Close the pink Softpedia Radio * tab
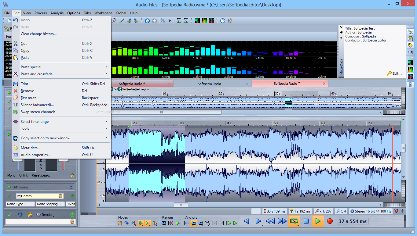Viewport: 417px width, 236px height. click(x=324, y=84)
